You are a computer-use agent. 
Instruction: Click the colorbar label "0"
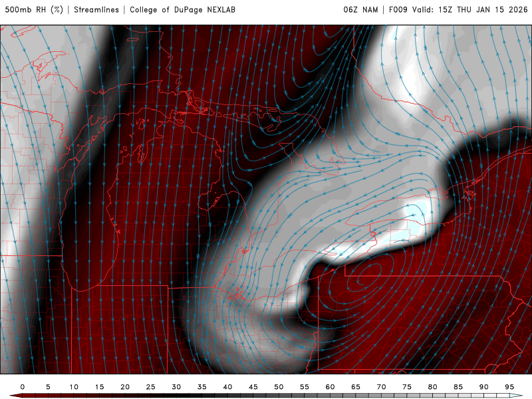[x=23, y=387]
